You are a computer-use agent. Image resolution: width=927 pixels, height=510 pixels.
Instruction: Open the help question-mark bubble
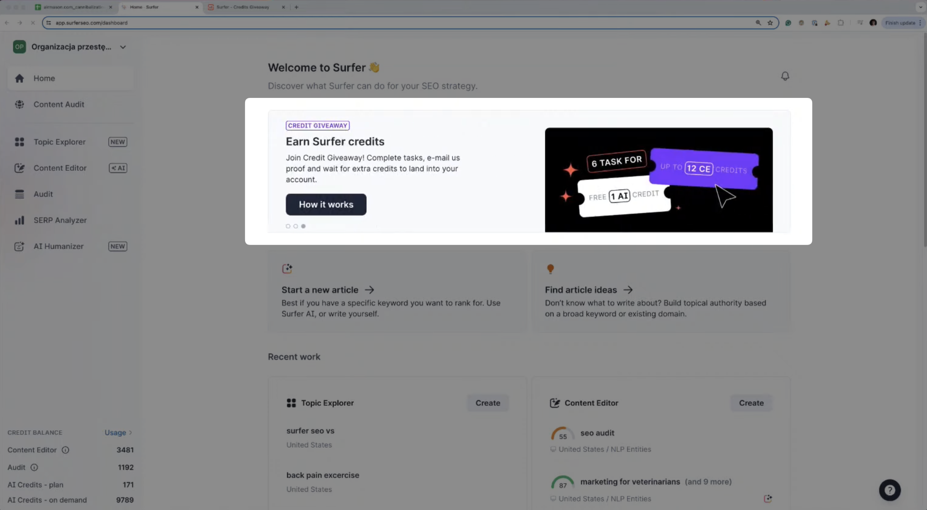(890, 490)
